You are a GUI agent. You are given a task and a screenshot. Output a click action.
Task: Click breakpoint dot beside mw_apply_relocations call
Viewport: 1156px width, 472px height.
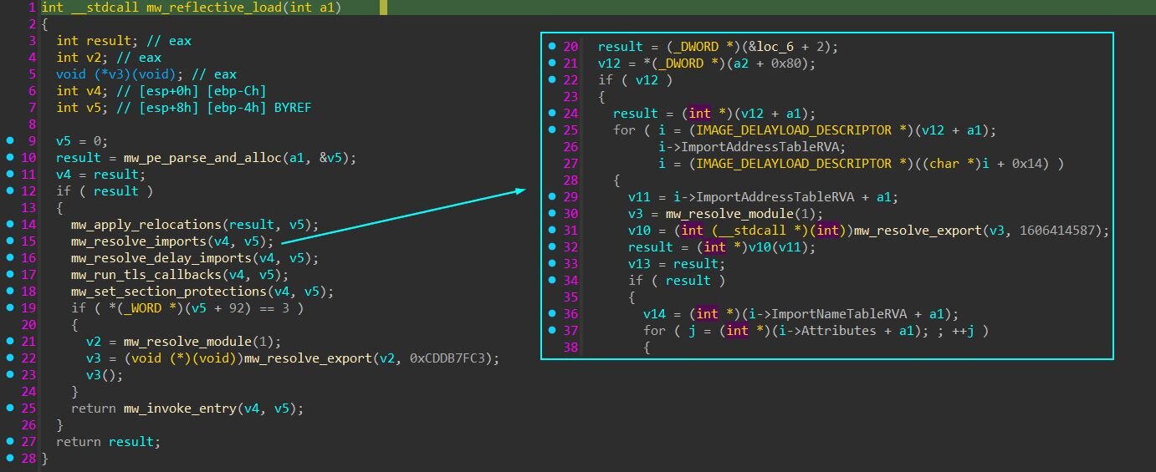point(8,225)
